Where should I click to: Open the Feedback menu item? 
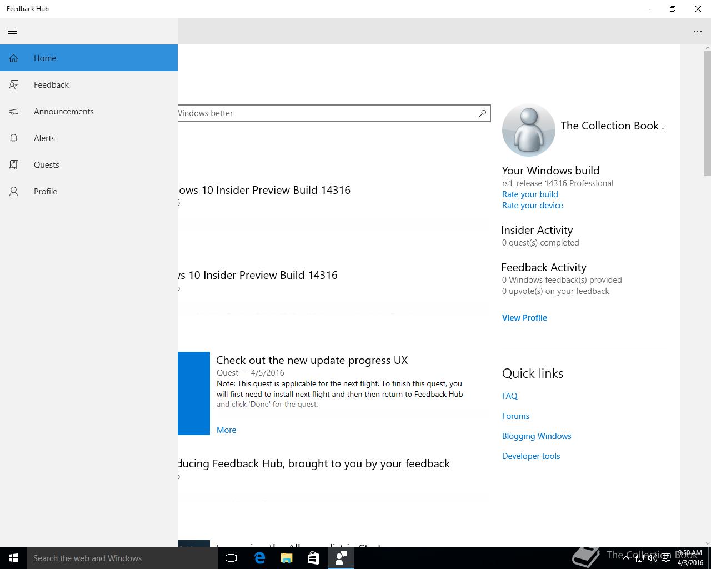click(89, 84)
